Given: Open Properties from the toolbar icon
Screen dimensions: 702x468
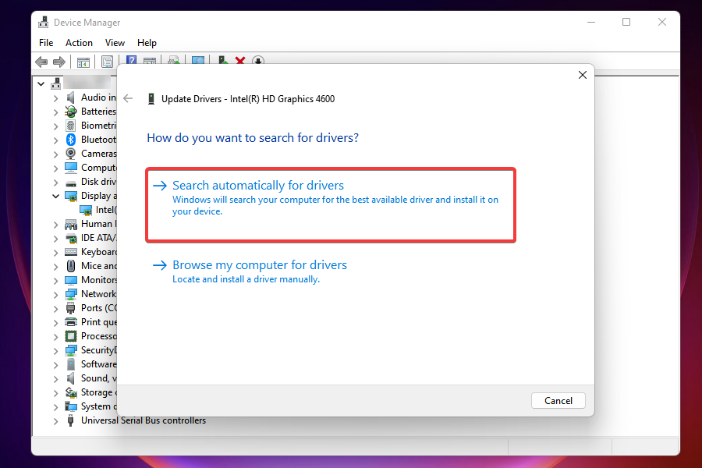Looking at the screenshot, I should point(107,62).
